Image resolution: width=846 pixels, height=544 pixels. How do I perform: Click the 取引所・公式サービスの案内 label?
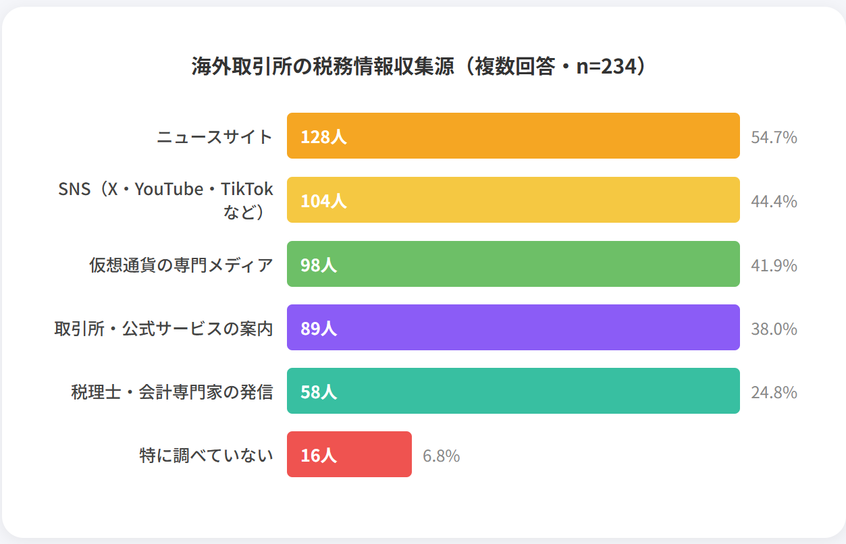tap(163, 329)
